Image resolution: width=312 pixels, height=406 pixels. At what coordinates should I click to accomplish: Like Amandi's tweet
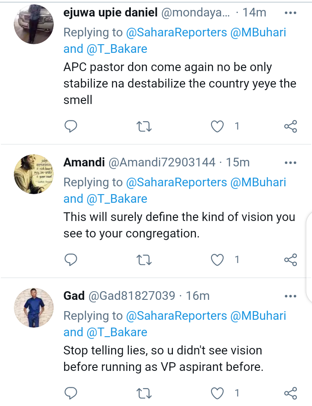click(x=217, y=260)
